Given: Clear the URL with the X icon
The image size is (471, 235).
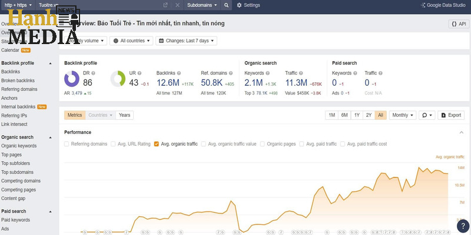Looking at the screenshot, I should pyautogui.click(x=178, y=5).
